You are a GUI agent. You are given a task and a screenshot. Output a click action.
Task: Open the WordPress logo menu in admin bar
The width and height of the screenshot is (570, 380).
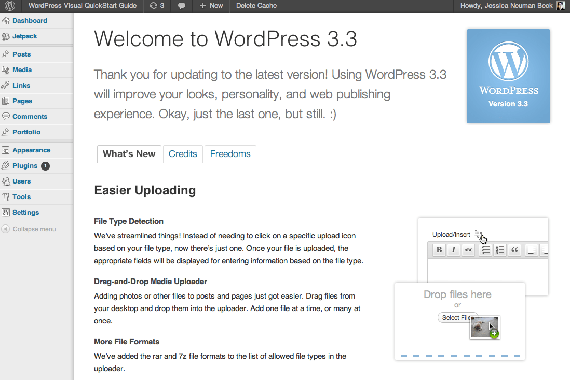coord(10,6)
